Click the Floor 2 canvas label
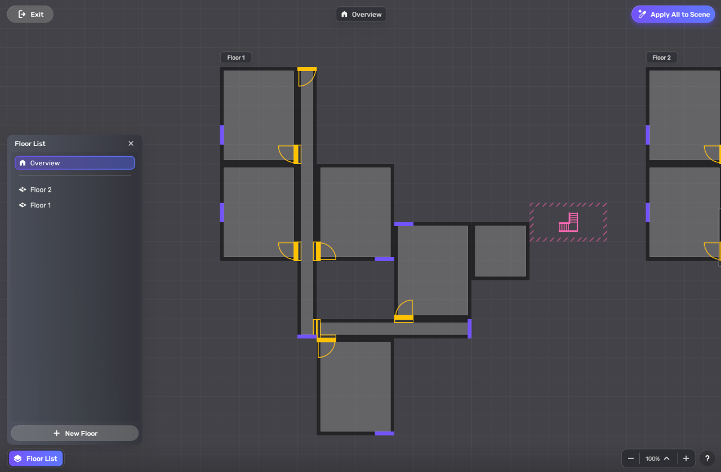The width and height of the screenshot is (721, 472). click(x=661, y=58)
